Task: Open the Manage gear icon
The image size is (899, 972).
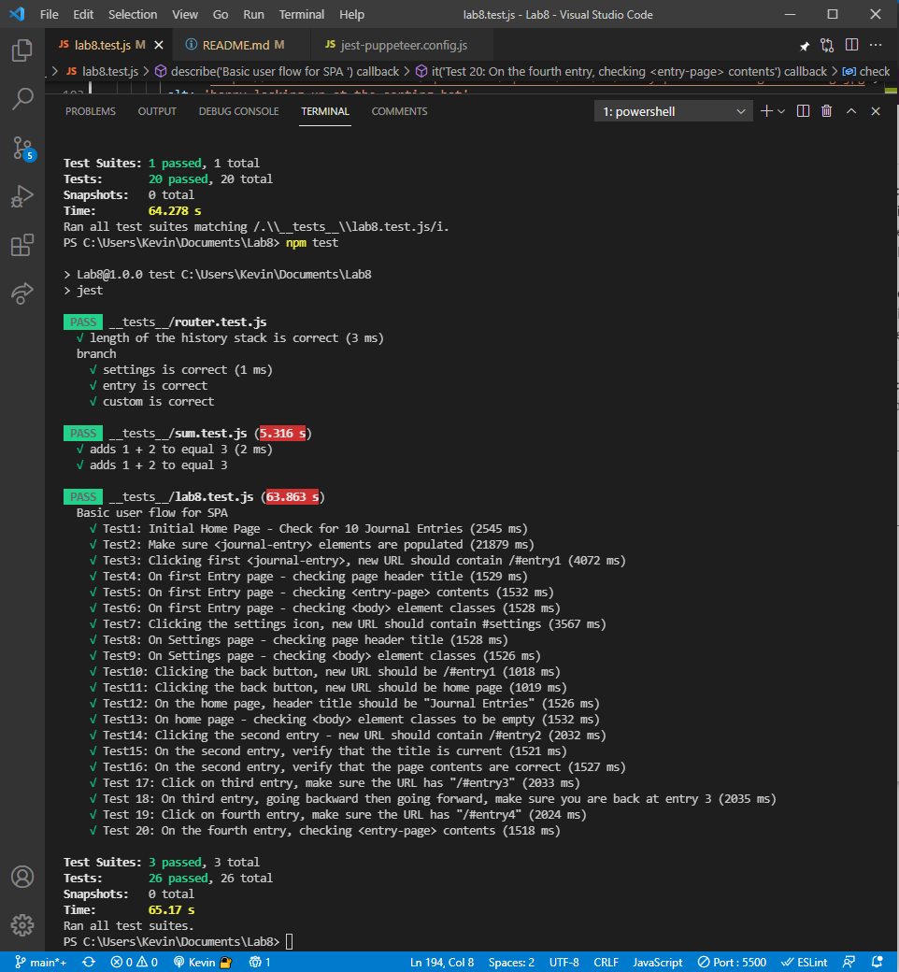Action: [x=22, y=925]
